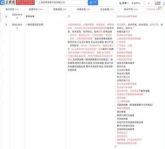Open the 历史信息 VIP tab
This screenshot has height=149, width=165.
tap(154, 9)
